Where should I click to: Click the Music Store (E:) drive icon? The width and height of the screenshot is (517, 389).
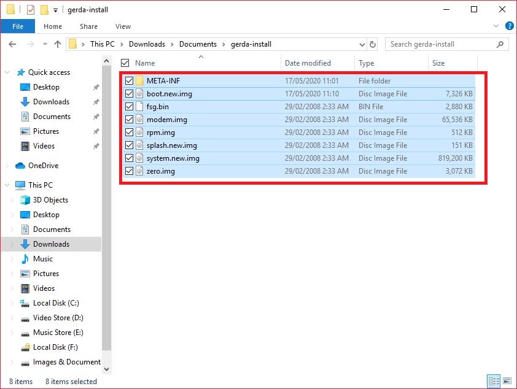click(25, 334)
